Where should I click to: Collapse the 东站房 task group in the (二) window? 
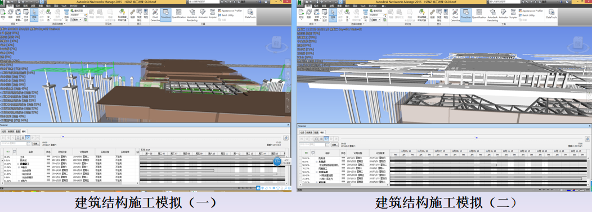tap(316, 162)
